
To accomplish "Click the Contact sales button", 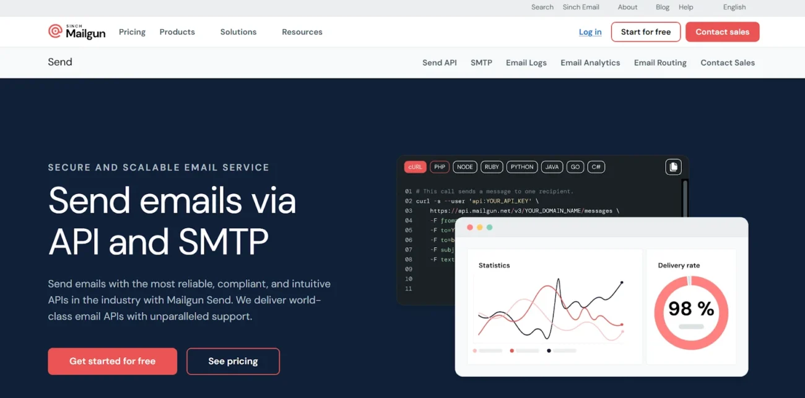I will [723, 32].
